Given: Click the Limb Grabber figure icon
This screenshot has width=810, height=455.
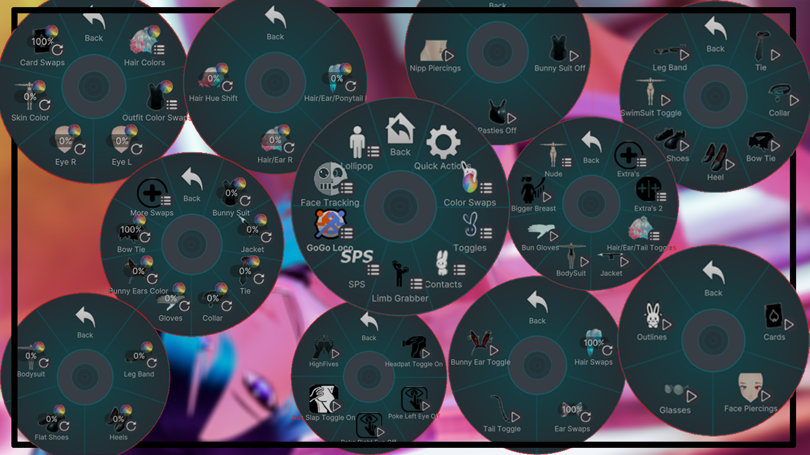Looking at the screenshot, I should click(400, 274).
